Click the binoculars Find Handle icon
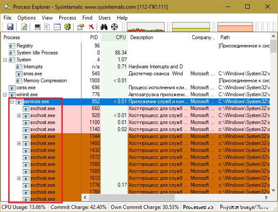 pos(104,27)
